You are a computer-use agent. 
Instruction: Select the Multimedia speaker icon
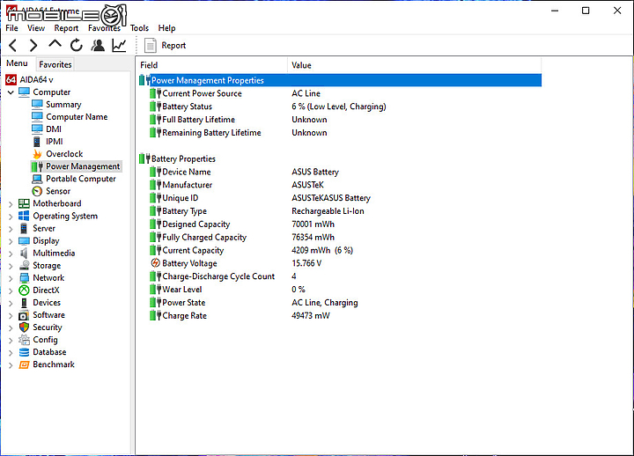point(25,253)
